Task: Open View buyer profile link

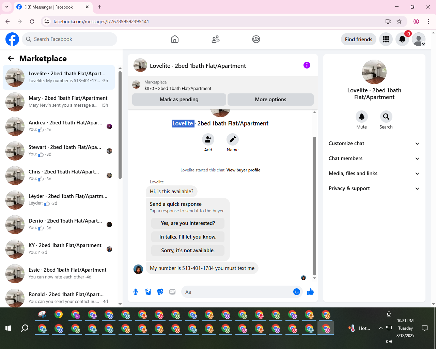Action: (243, 170)
